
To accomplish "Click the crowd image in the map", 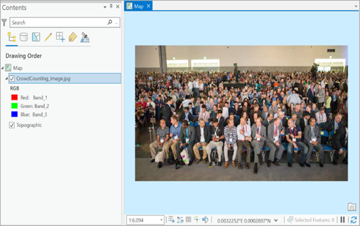I will coord(241,113).
